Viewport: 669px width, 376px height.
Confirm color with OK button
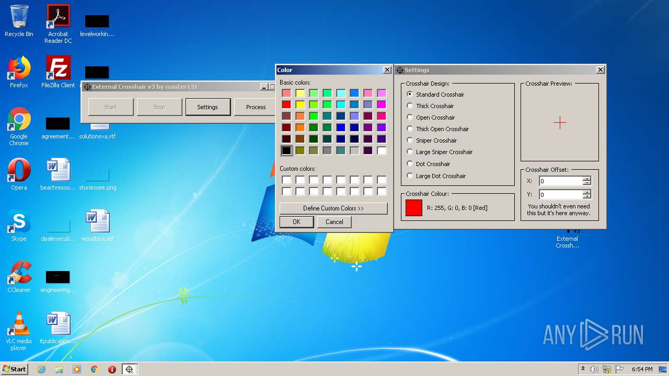click(x=296, y=222)
